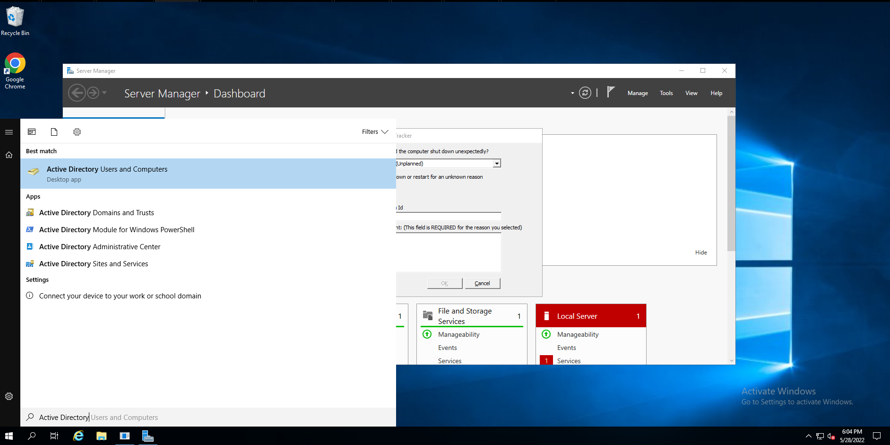
Task: Open Active Directory Users and Computers result
Action: (208, 174)
